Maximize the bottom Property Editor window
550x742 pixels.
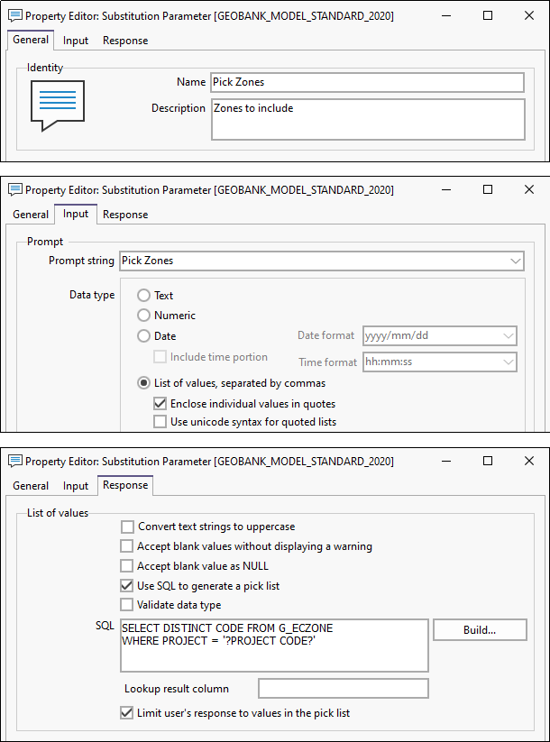488,461
